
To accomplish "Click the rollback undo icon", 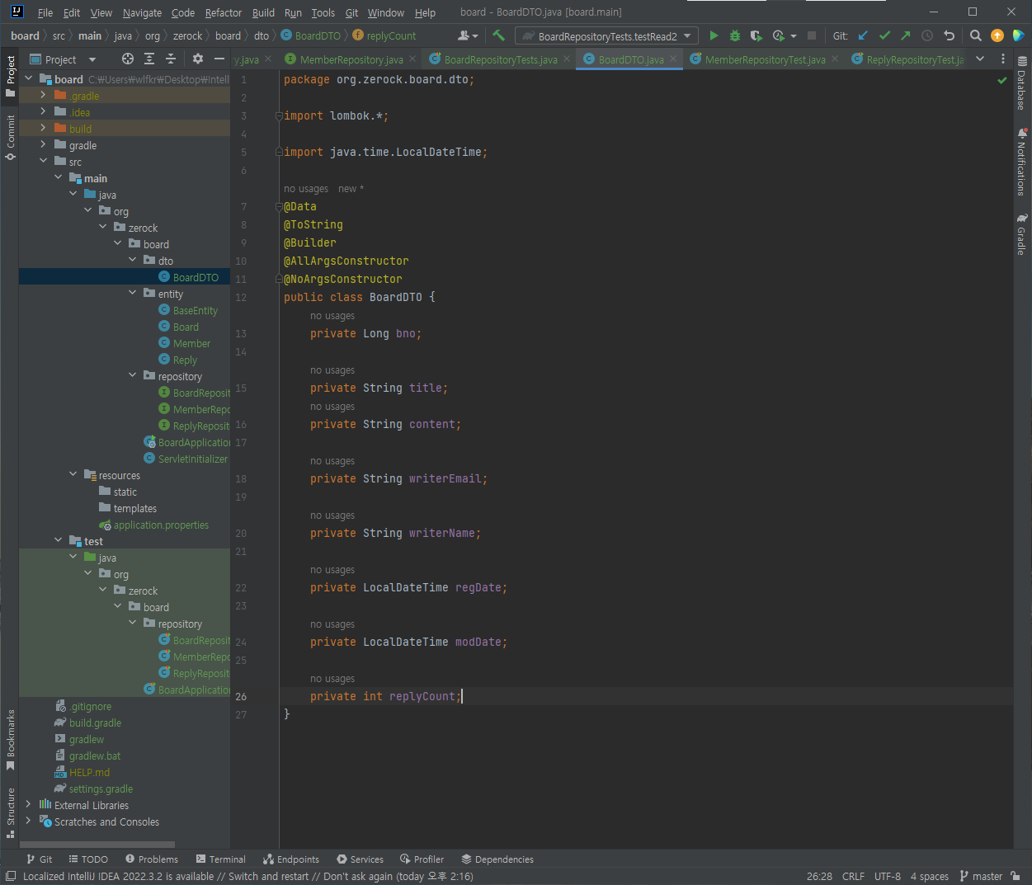I will pos(949,35).
